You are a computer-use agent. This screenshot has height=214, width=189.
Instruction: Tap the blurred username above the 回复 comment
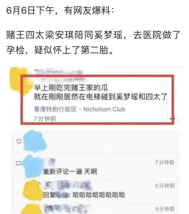(68, 185)
